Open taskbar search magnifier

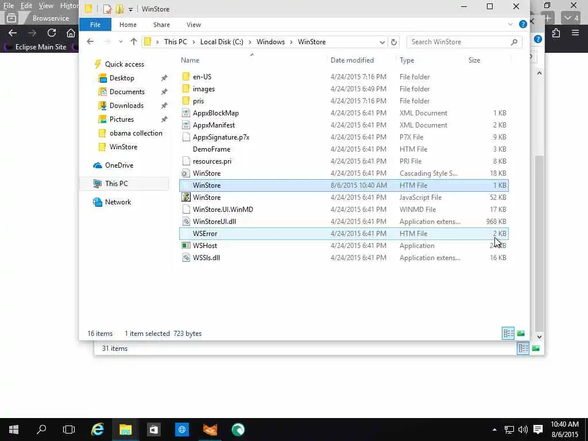(x=41, y=430)
